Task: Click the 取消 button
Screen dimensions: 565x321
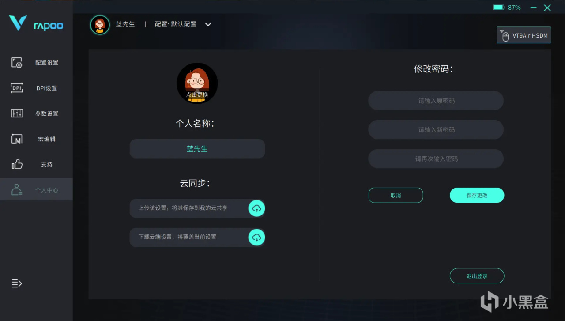Action: [x=396, y=195]
